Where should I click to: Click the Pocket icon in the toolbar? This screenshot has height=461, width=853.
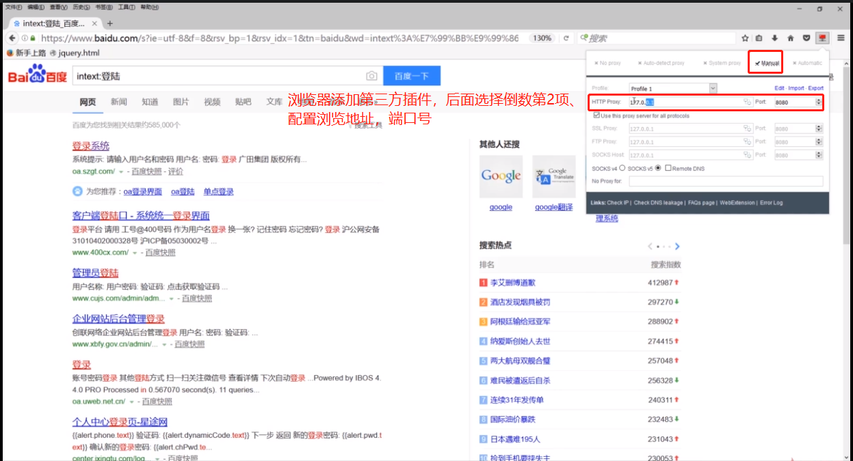coord(806,38)
